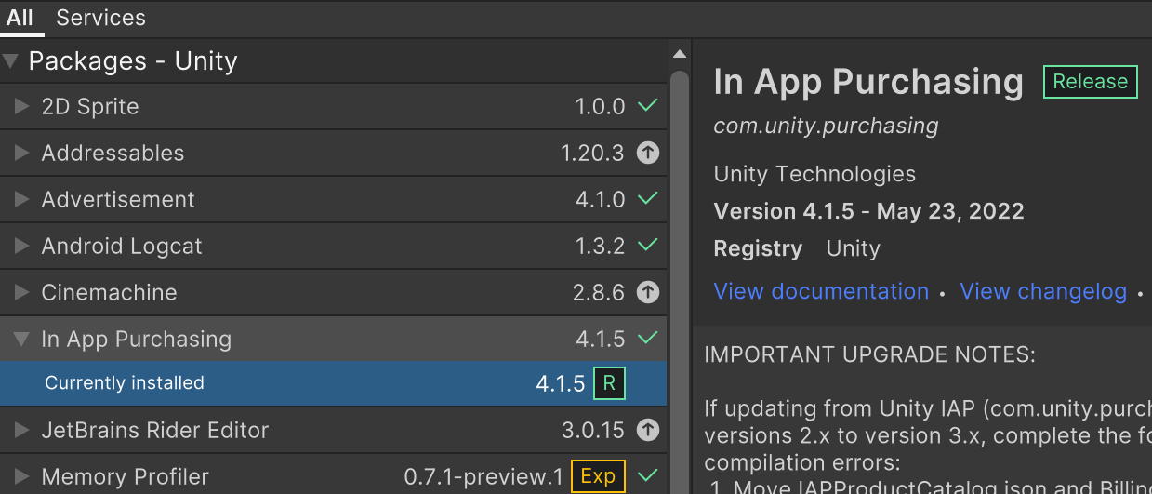Select the In App Purchasing package row
Screen dimensions: 1152x494
click(333, 339)
